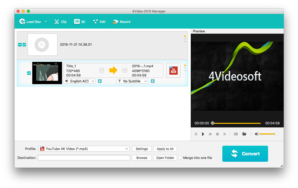Click the Apply to All button
Image resolution: width=298 pixels, height=188 pixels.
coord(165,149)
